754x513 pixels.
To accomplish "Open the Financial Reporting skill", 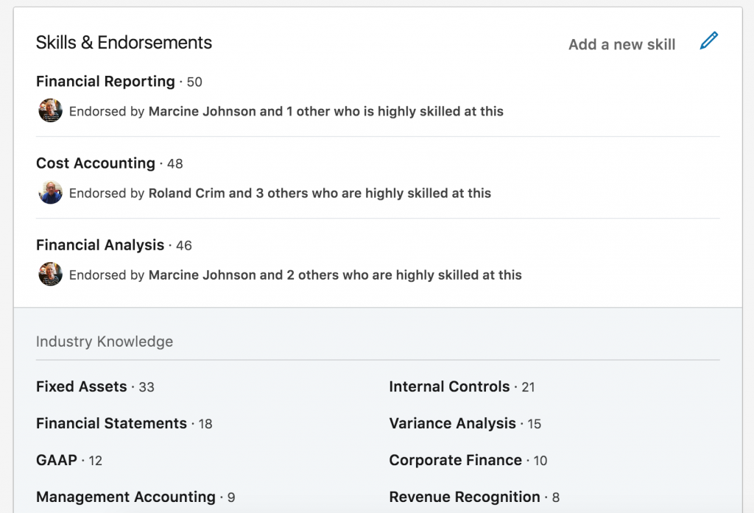I will coord(105,81).
